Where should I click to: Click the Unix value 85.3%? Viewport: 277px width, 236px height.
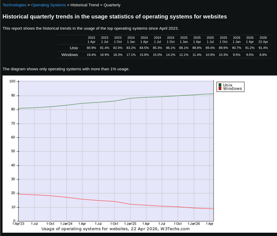click(157, 48)
